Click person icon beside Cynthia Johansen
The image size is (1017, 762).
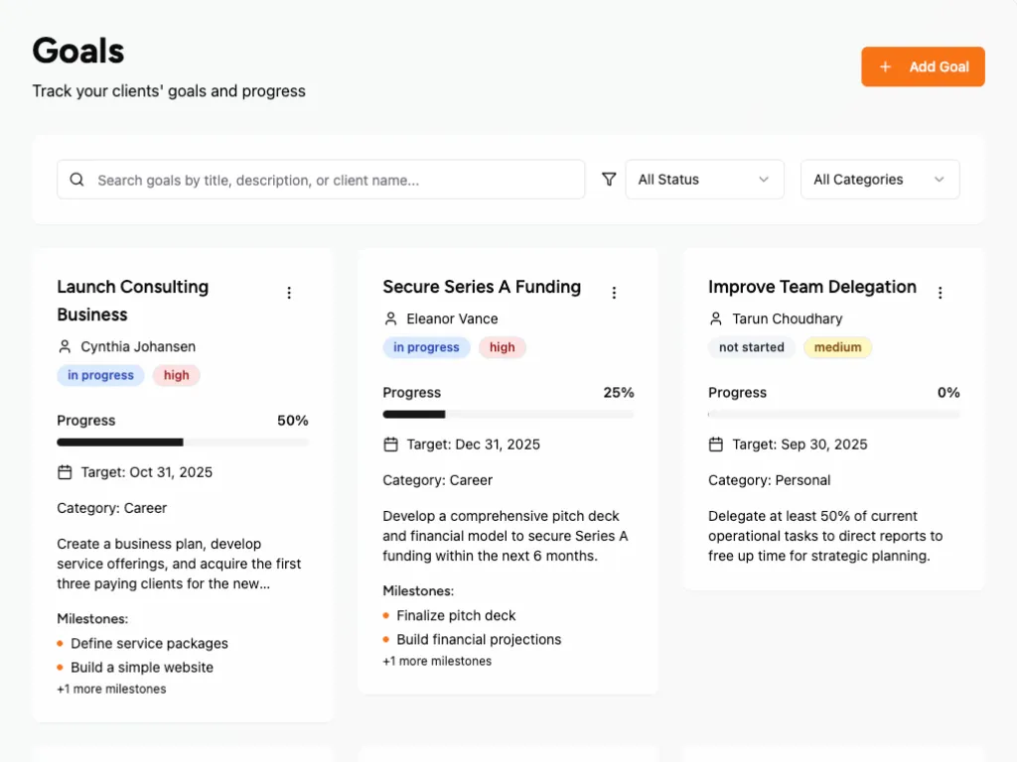click(66, 346)
